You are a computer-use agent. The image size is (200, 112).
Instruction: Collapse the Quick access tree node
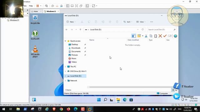click(x=65, y=41)
